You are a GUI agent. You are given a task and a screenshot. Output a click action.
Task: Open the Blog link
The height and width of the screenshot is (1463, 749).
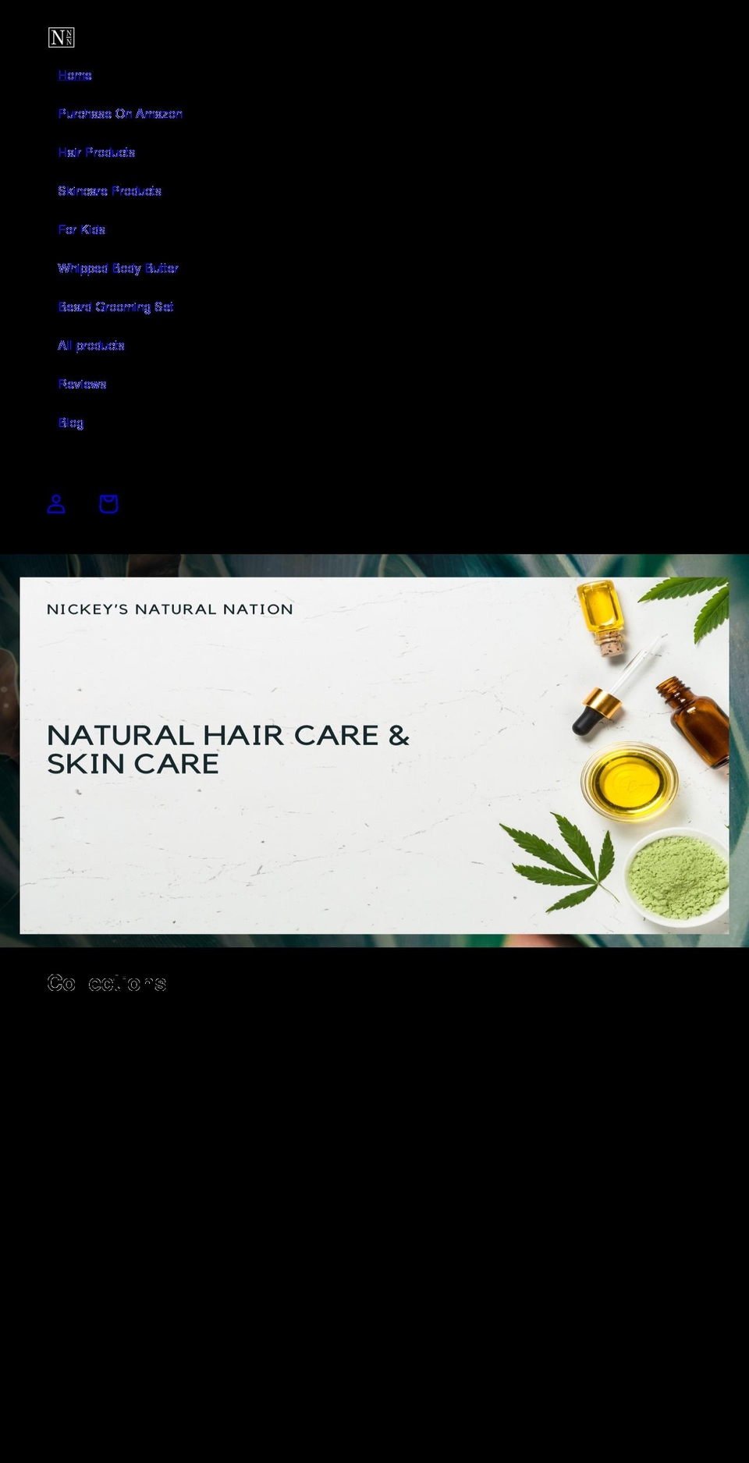(x=71, y=423)
